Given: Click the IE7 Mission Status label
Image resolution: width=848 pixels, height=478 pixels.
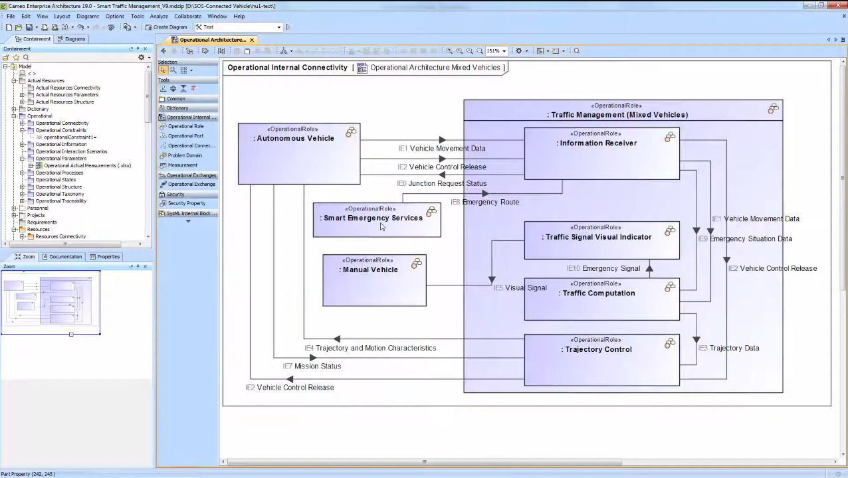Looking at the screenshot, I should pyautogui.click(x=312, y=366).
